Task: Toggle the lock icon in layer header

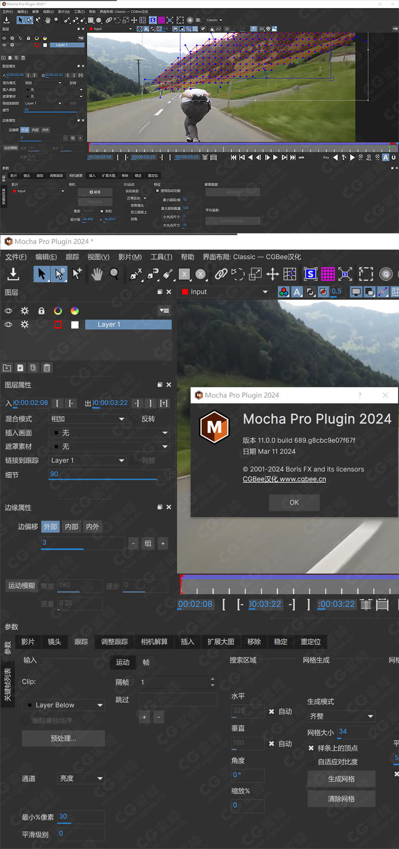Action: (x=41, y=311)
